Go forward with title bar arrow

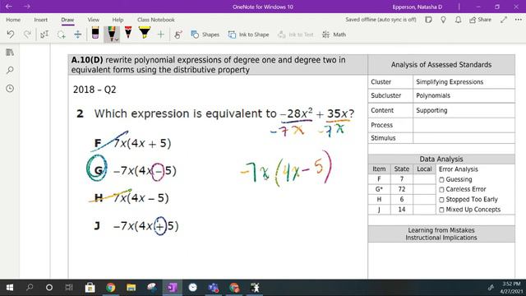pos(27,7)
